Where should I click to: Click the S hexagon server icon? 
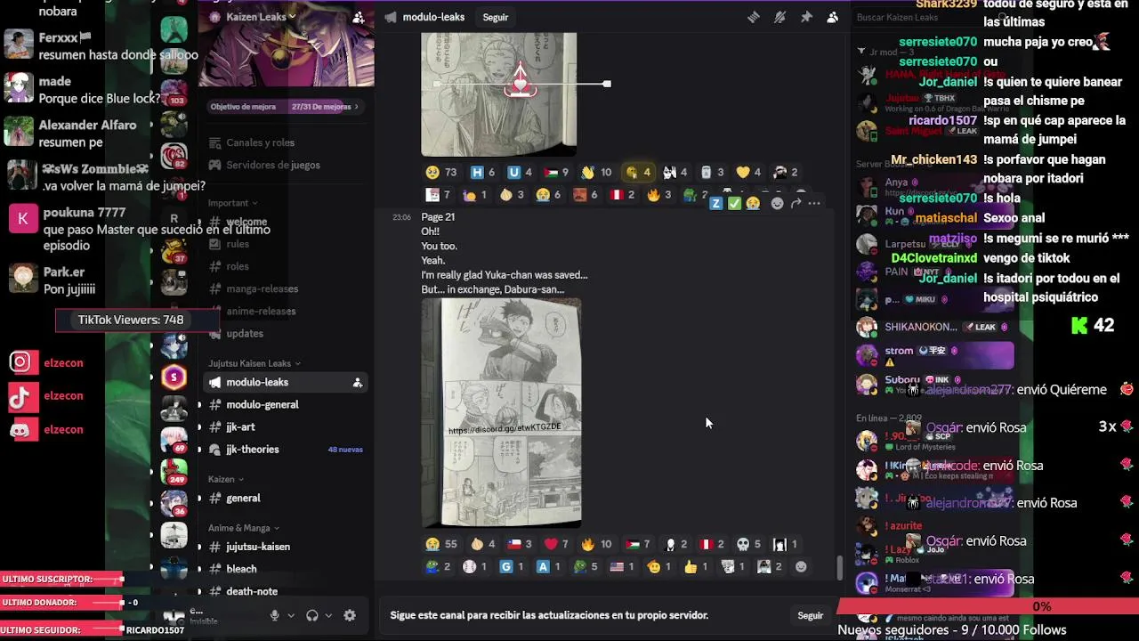coord(174,377)
